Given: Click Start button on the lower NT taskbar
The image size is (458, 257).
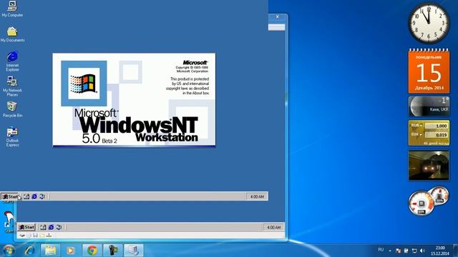Looking at the screenshot, I should [x=26, y=227].
